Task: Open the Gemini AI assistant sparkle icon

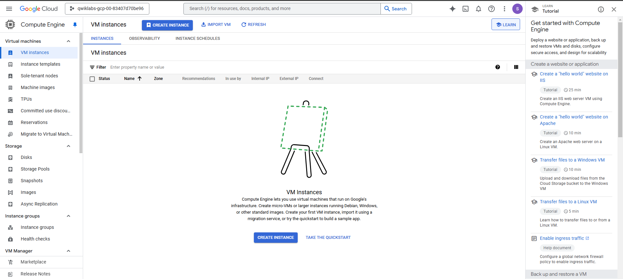Action: point(453,9)
